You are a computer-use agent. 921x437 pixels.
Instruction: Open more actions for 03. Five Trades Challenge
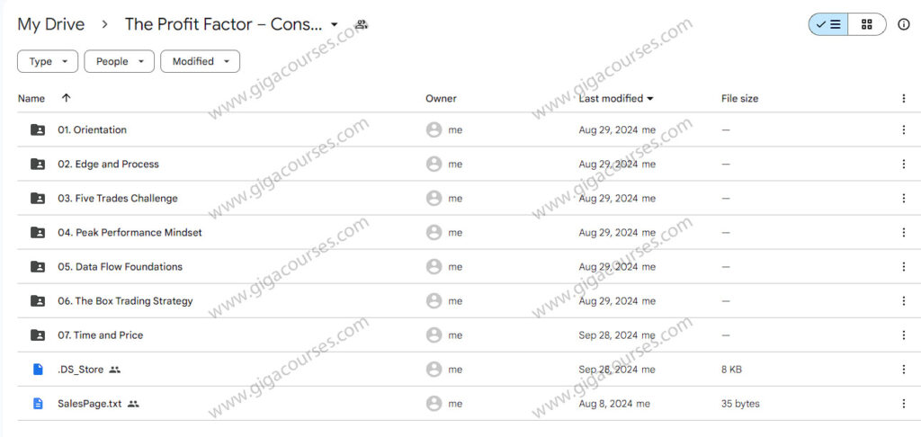904,199
